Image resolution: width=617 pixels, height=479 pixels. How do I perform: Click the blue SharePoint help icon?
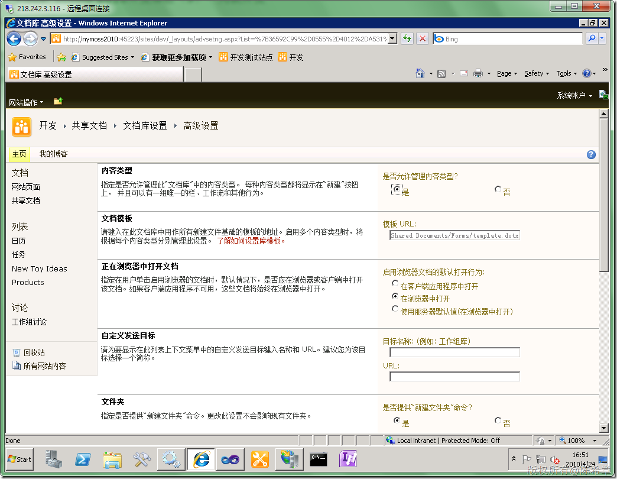point(591,155)
